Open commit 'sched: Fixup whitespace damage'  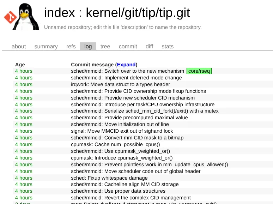(x=109, y=178)
